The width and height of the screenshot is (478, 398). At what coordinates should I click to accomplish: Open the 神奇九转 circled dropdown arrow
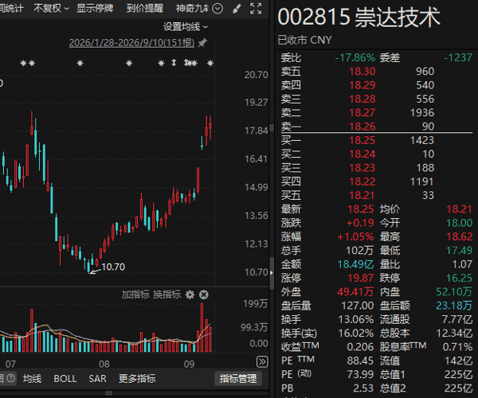pyautogui.click(x=217, y=8)
